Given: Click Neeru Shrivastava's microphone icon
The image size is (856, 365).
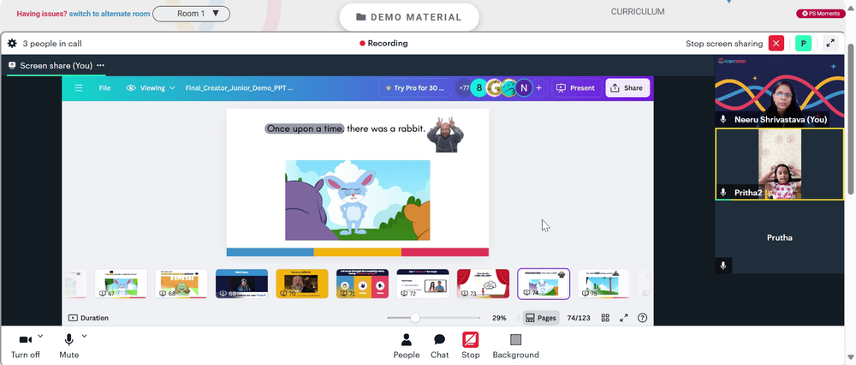Looking at the screenshot, I should coord(723,119).
